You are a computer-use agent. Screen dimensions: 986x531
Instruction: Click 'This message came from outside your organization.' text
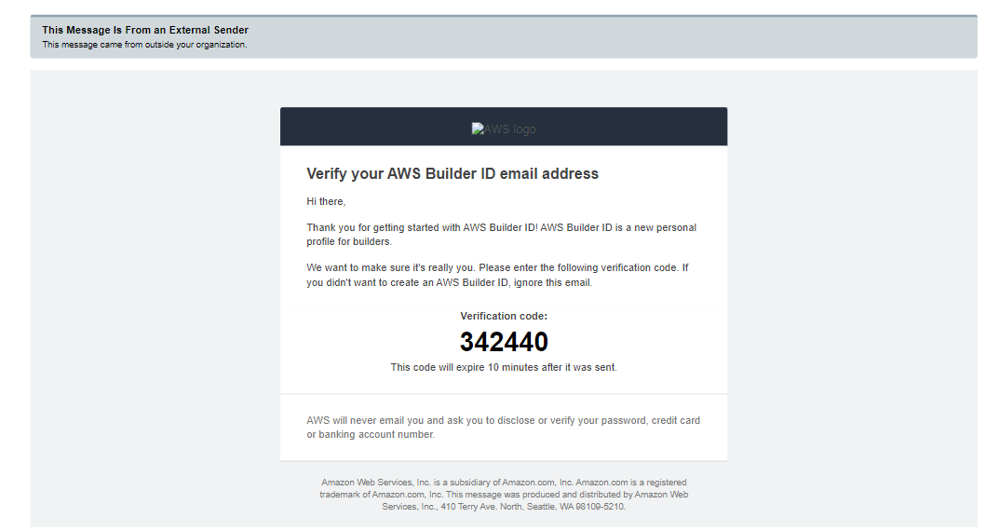[x=144, y=45]
